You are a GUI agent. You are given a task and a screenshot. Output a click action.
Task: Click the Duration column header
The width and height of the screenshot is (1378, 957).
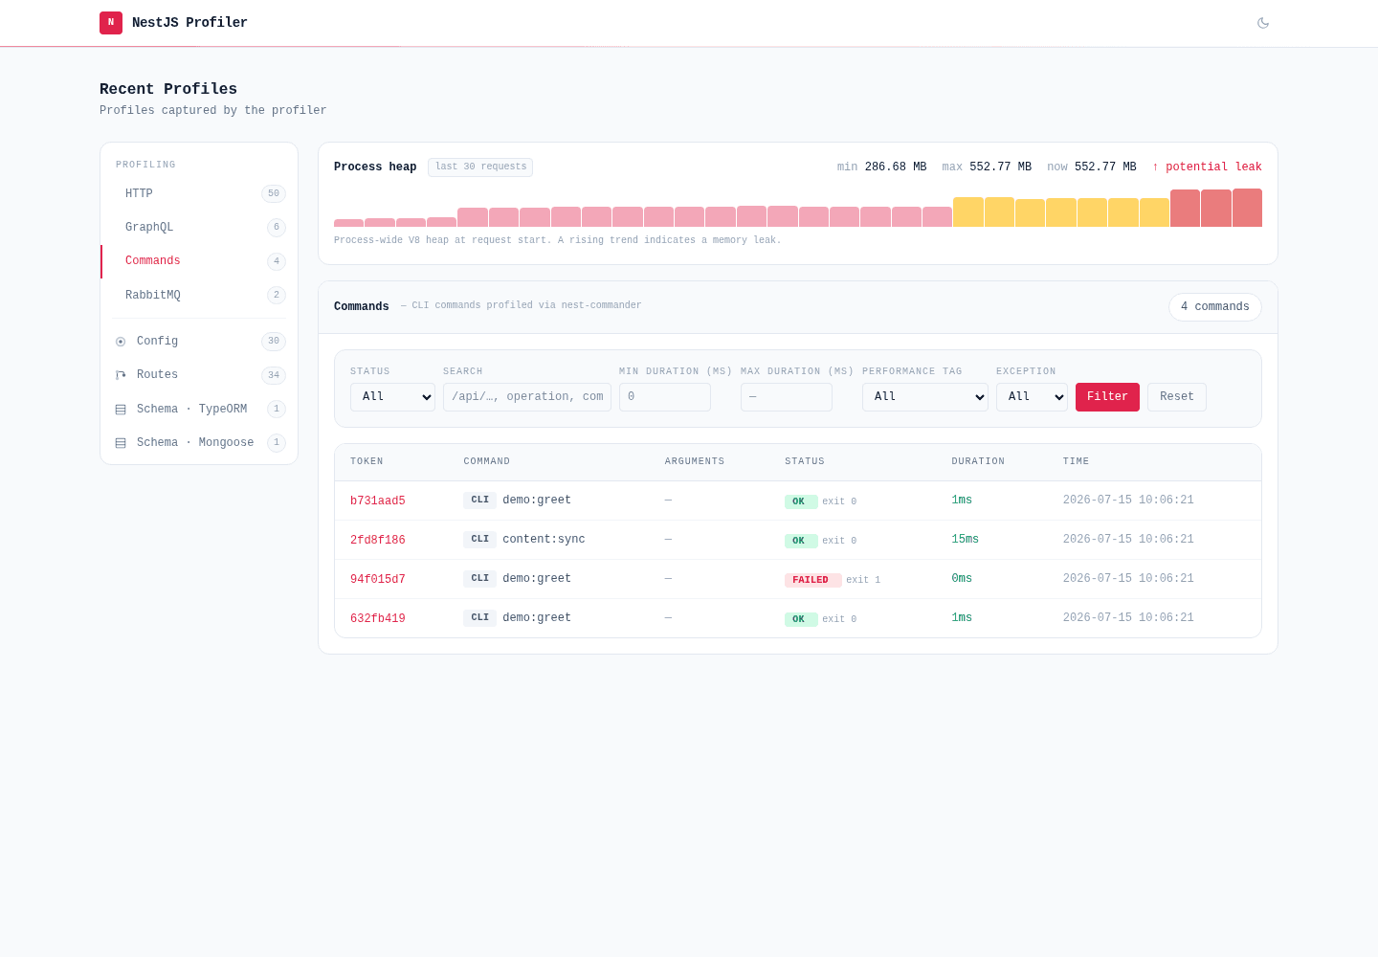[x=978, y=462]
